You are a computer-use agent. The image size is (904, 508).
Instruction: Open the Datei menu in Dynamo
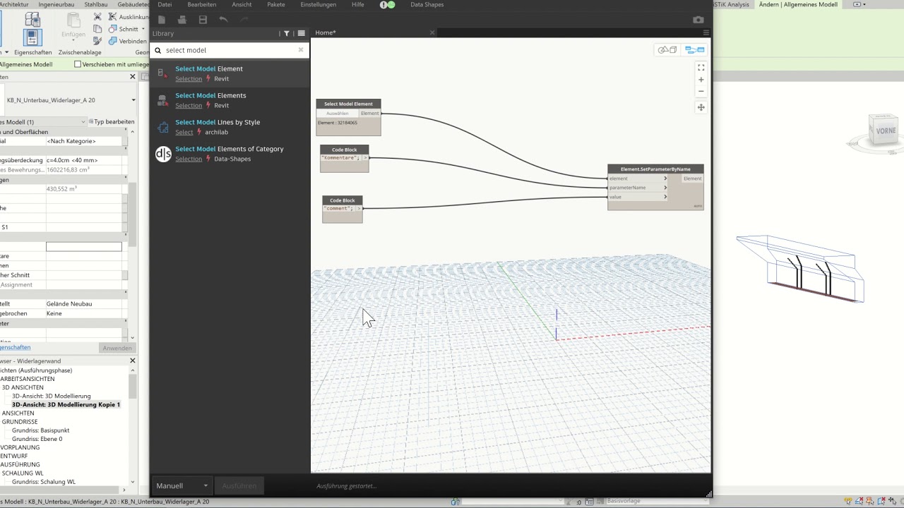[165, 5]
